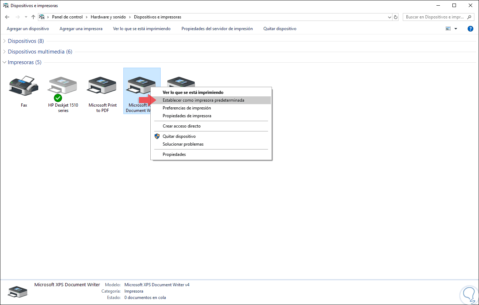The height and width of the screenshot is (305, 479).
Task: Choose Quitar dispositivo in the context menu
Action: click(x=211, y=136)
